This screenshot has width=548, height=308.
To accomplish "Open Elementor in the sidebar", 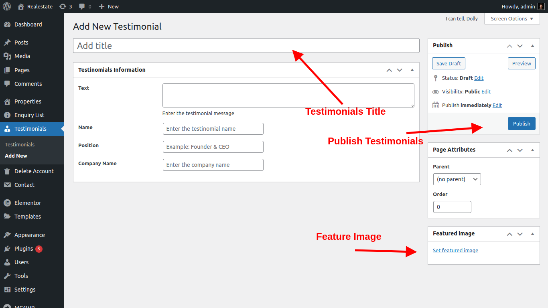I will tap(28, 203).
